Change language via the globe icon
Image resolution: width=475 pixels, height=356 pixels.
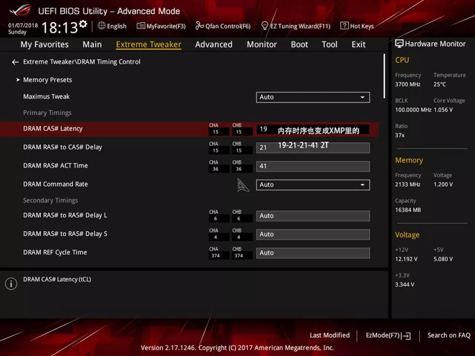coord(101,26)
